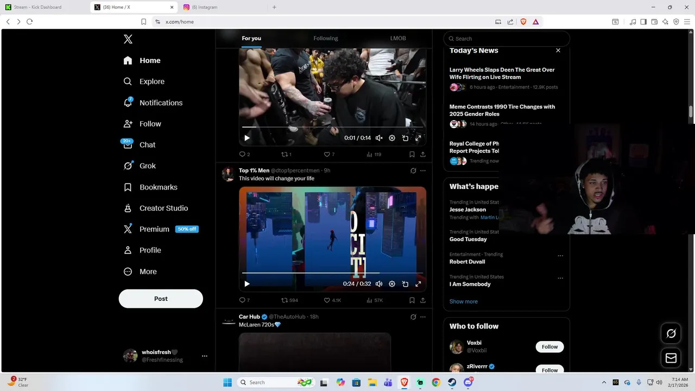Open Brave Wallet toolbar icon

click(x=654, y=22)
